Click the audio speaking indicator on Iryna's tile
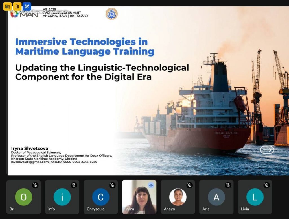Screen dimensions: 289x219 tap(151, 185)
